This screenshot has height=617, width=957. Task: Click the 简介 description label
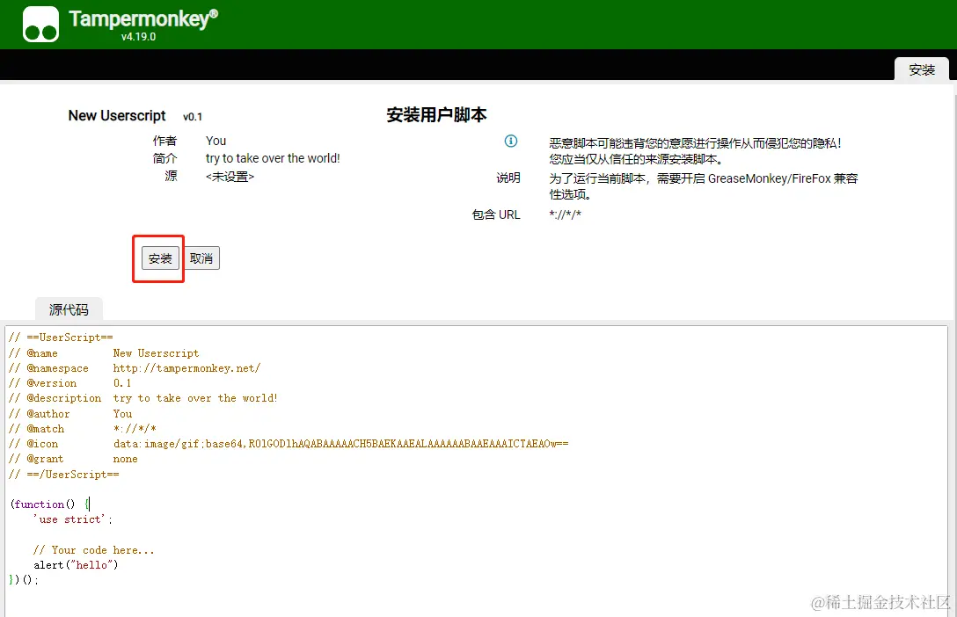point(164,158)
